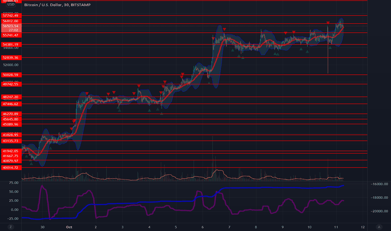The width and height of the screenshot is (391, 231).
Task: Select the 41667.75 price level label
Action: [x=11, y=156]
